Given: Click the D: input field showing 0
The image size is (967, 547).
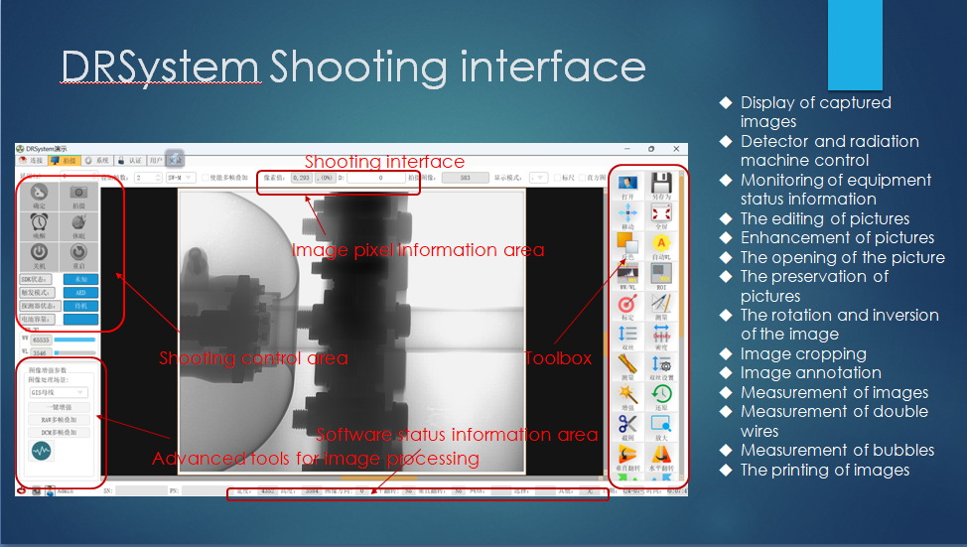Looking at the screenshot, I should click(375, 178).
